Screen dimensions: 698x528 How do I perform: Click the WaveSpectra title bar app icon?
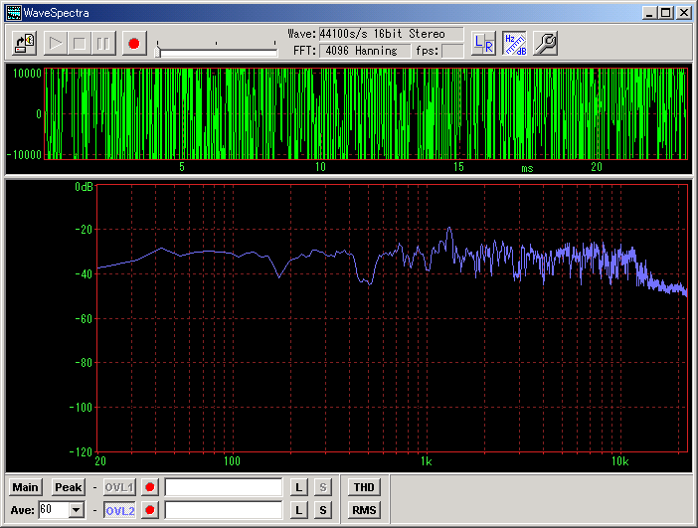pyautogui.click(x=13, y=13)
